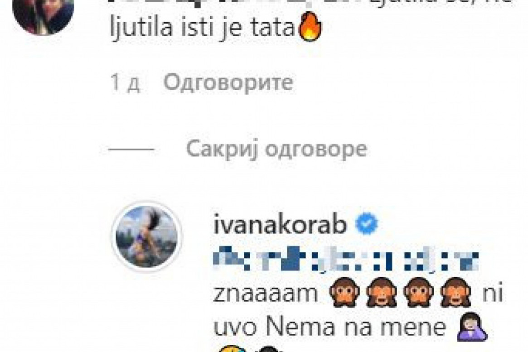The image size is (528, 352).
Task: Click the "1 д" comment timestamp
Action: point(125,83)
